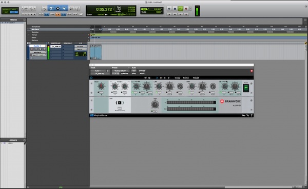This screenshot has width=308, height=189.
Task: Click the plugin Paste button
Action: [x=186, y=78]
